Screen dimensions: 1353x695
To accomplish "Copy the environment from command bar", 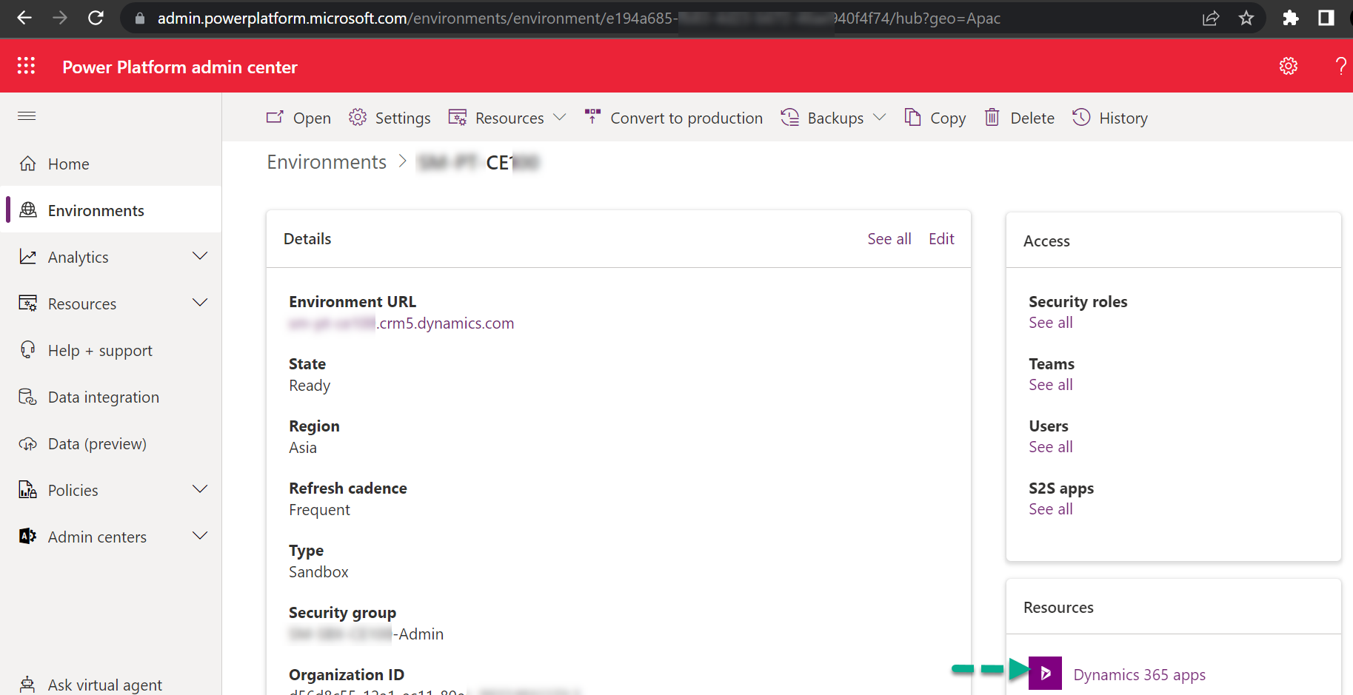I will pyautogui.click(x=935, y=118).
